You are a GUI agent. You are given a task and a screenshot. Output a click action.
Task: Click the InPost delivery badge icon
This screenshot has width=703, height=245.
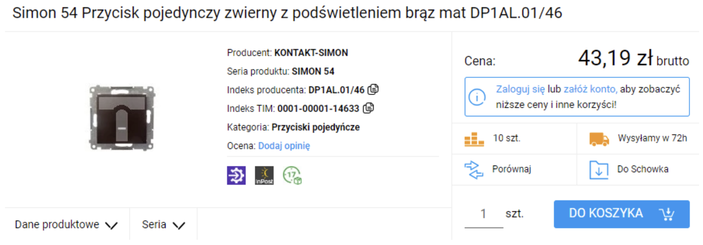coord(264,175)
